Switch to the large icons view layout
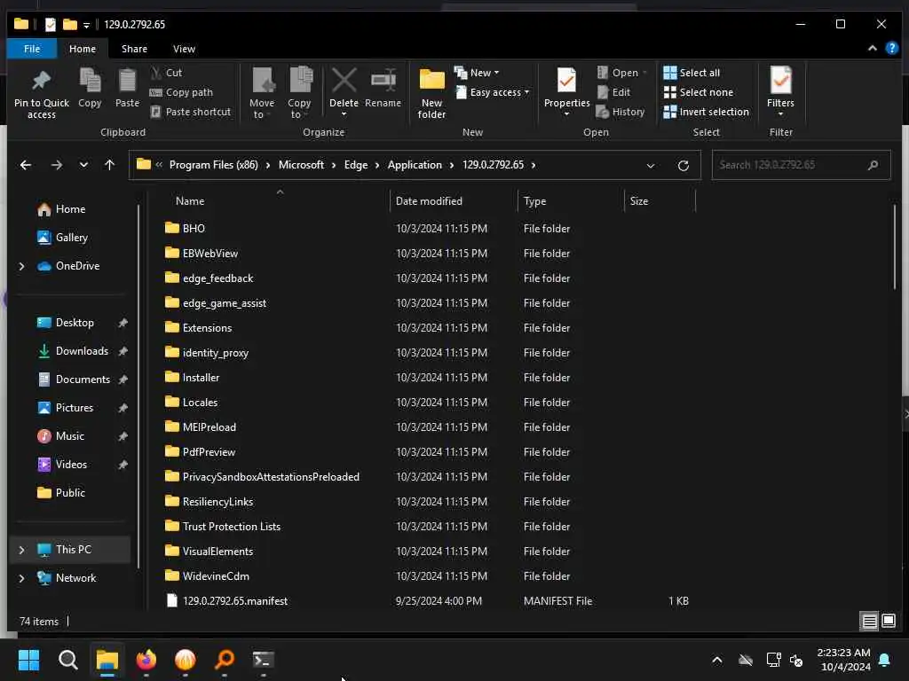 (888, 622)
